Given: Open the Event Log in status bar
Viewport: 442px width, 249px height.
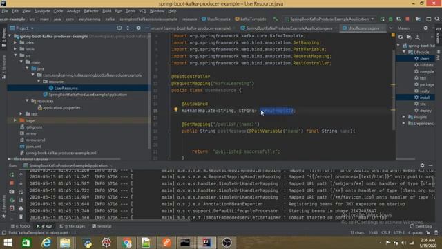Looking at the screenshot, I should [x=421, y=226].
